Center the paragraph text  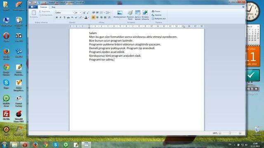[x=97, y=17]
